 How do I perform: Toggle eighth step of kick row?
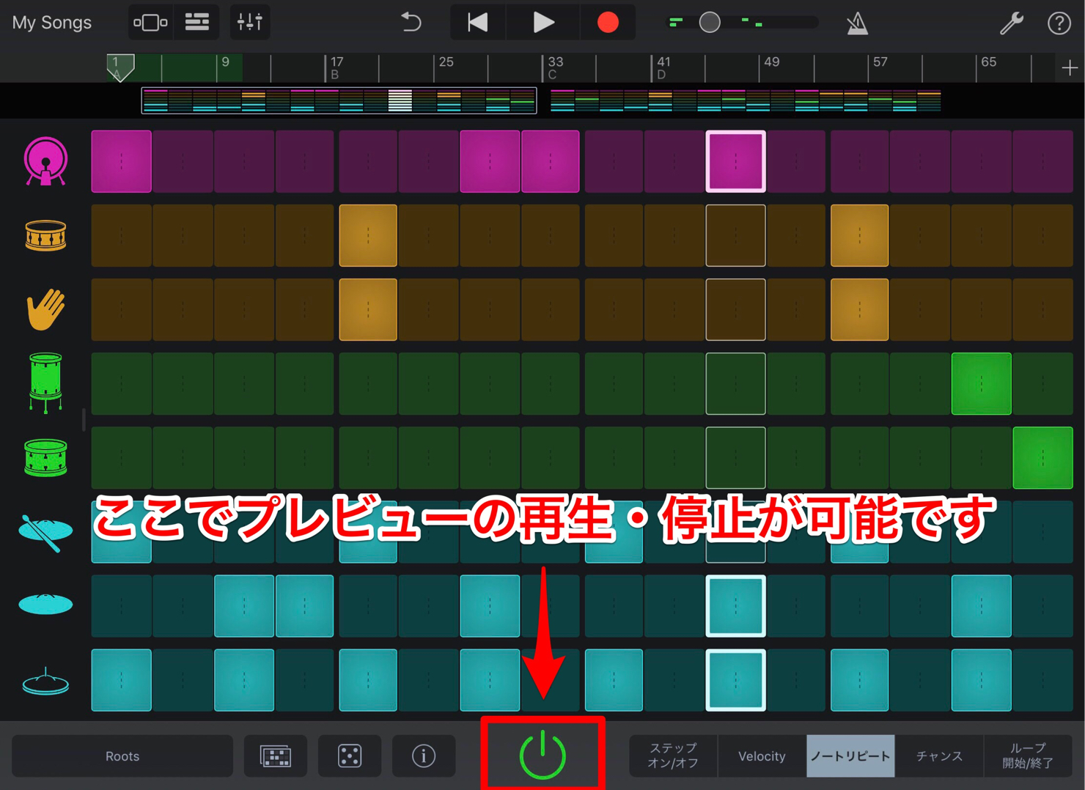click(x=551, y=161)
